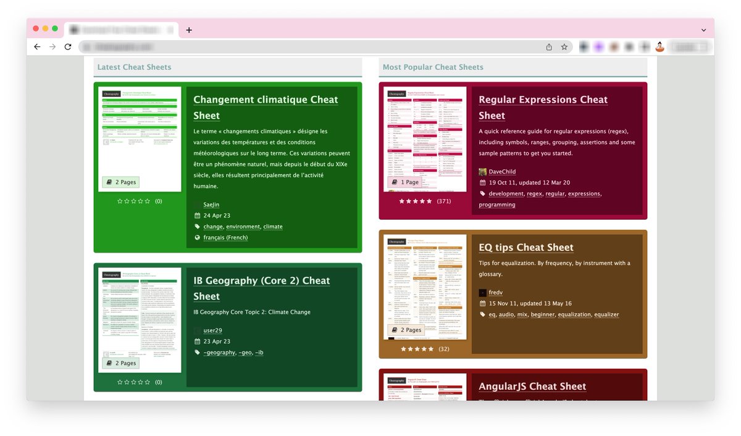Open the equalization tag
The width and height of the screenshot is (741, 436).
pos(574,315)
